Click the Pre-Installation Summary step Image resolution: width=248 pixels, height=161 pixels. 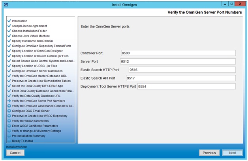pyautogui.click(x=28, y=136)
